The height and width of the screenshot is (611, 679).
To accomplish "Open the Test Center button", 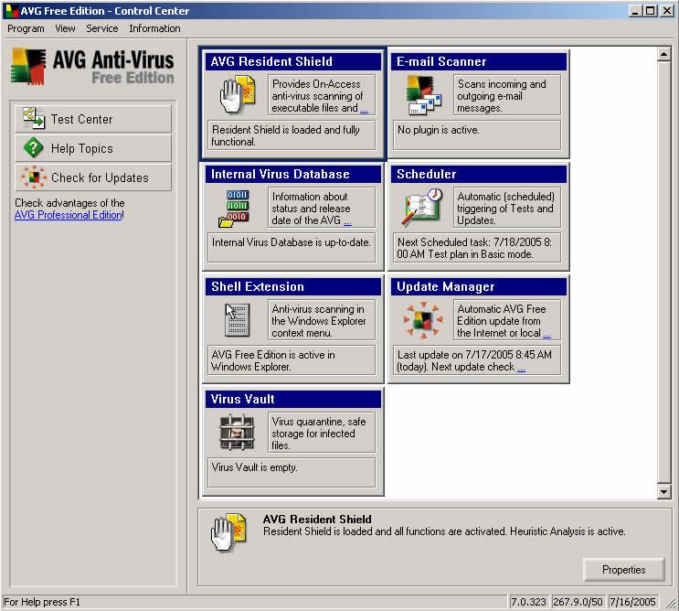I will [x=93, y=118].
